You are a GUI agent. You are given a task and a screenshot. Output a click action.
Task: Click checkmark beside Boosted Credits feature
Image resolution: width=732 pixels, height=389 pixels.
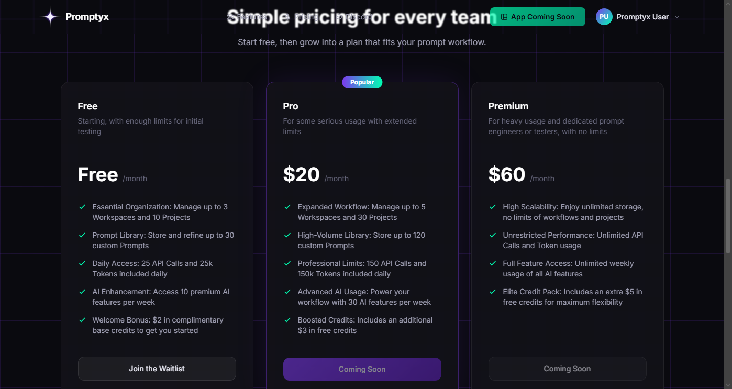(x=287, y=320)
